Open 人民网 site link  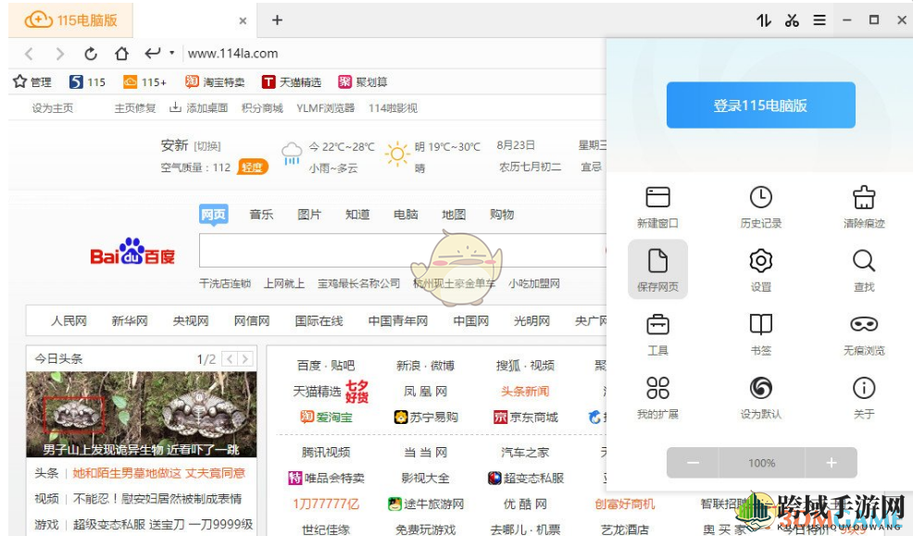click(69, 320)
